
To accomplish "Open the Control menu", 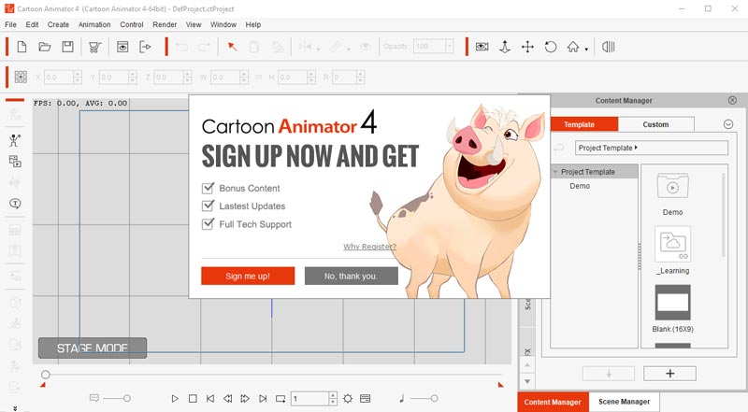I will (132, 24).
